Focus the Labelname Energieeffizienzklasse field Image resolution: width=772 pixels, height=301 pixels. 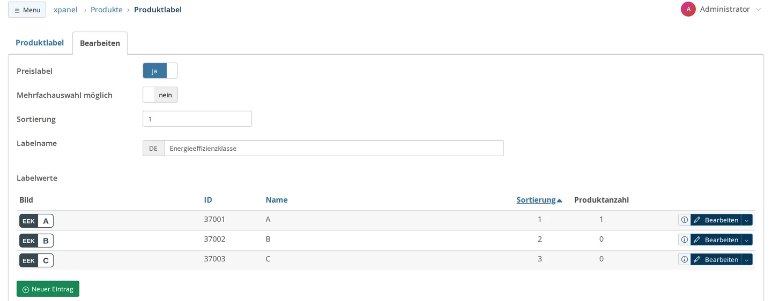pos(333,148)
